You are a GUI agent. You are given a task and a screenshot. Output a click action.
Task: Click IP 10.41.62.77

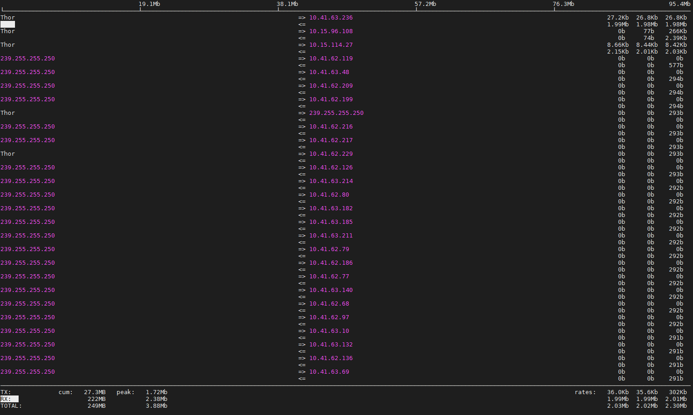coord(329,277)
